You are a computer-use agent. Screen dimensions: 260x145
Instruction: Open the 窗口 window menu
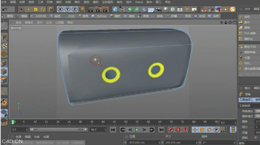click(159, 2)
